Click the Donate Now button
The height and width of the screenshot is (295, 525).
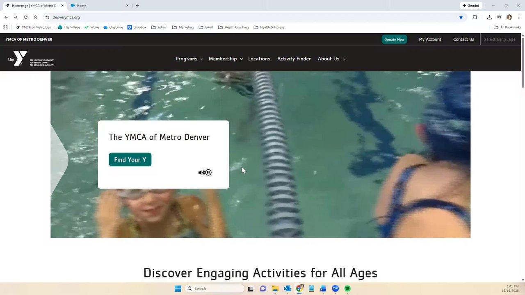click(x=394, y=39)
